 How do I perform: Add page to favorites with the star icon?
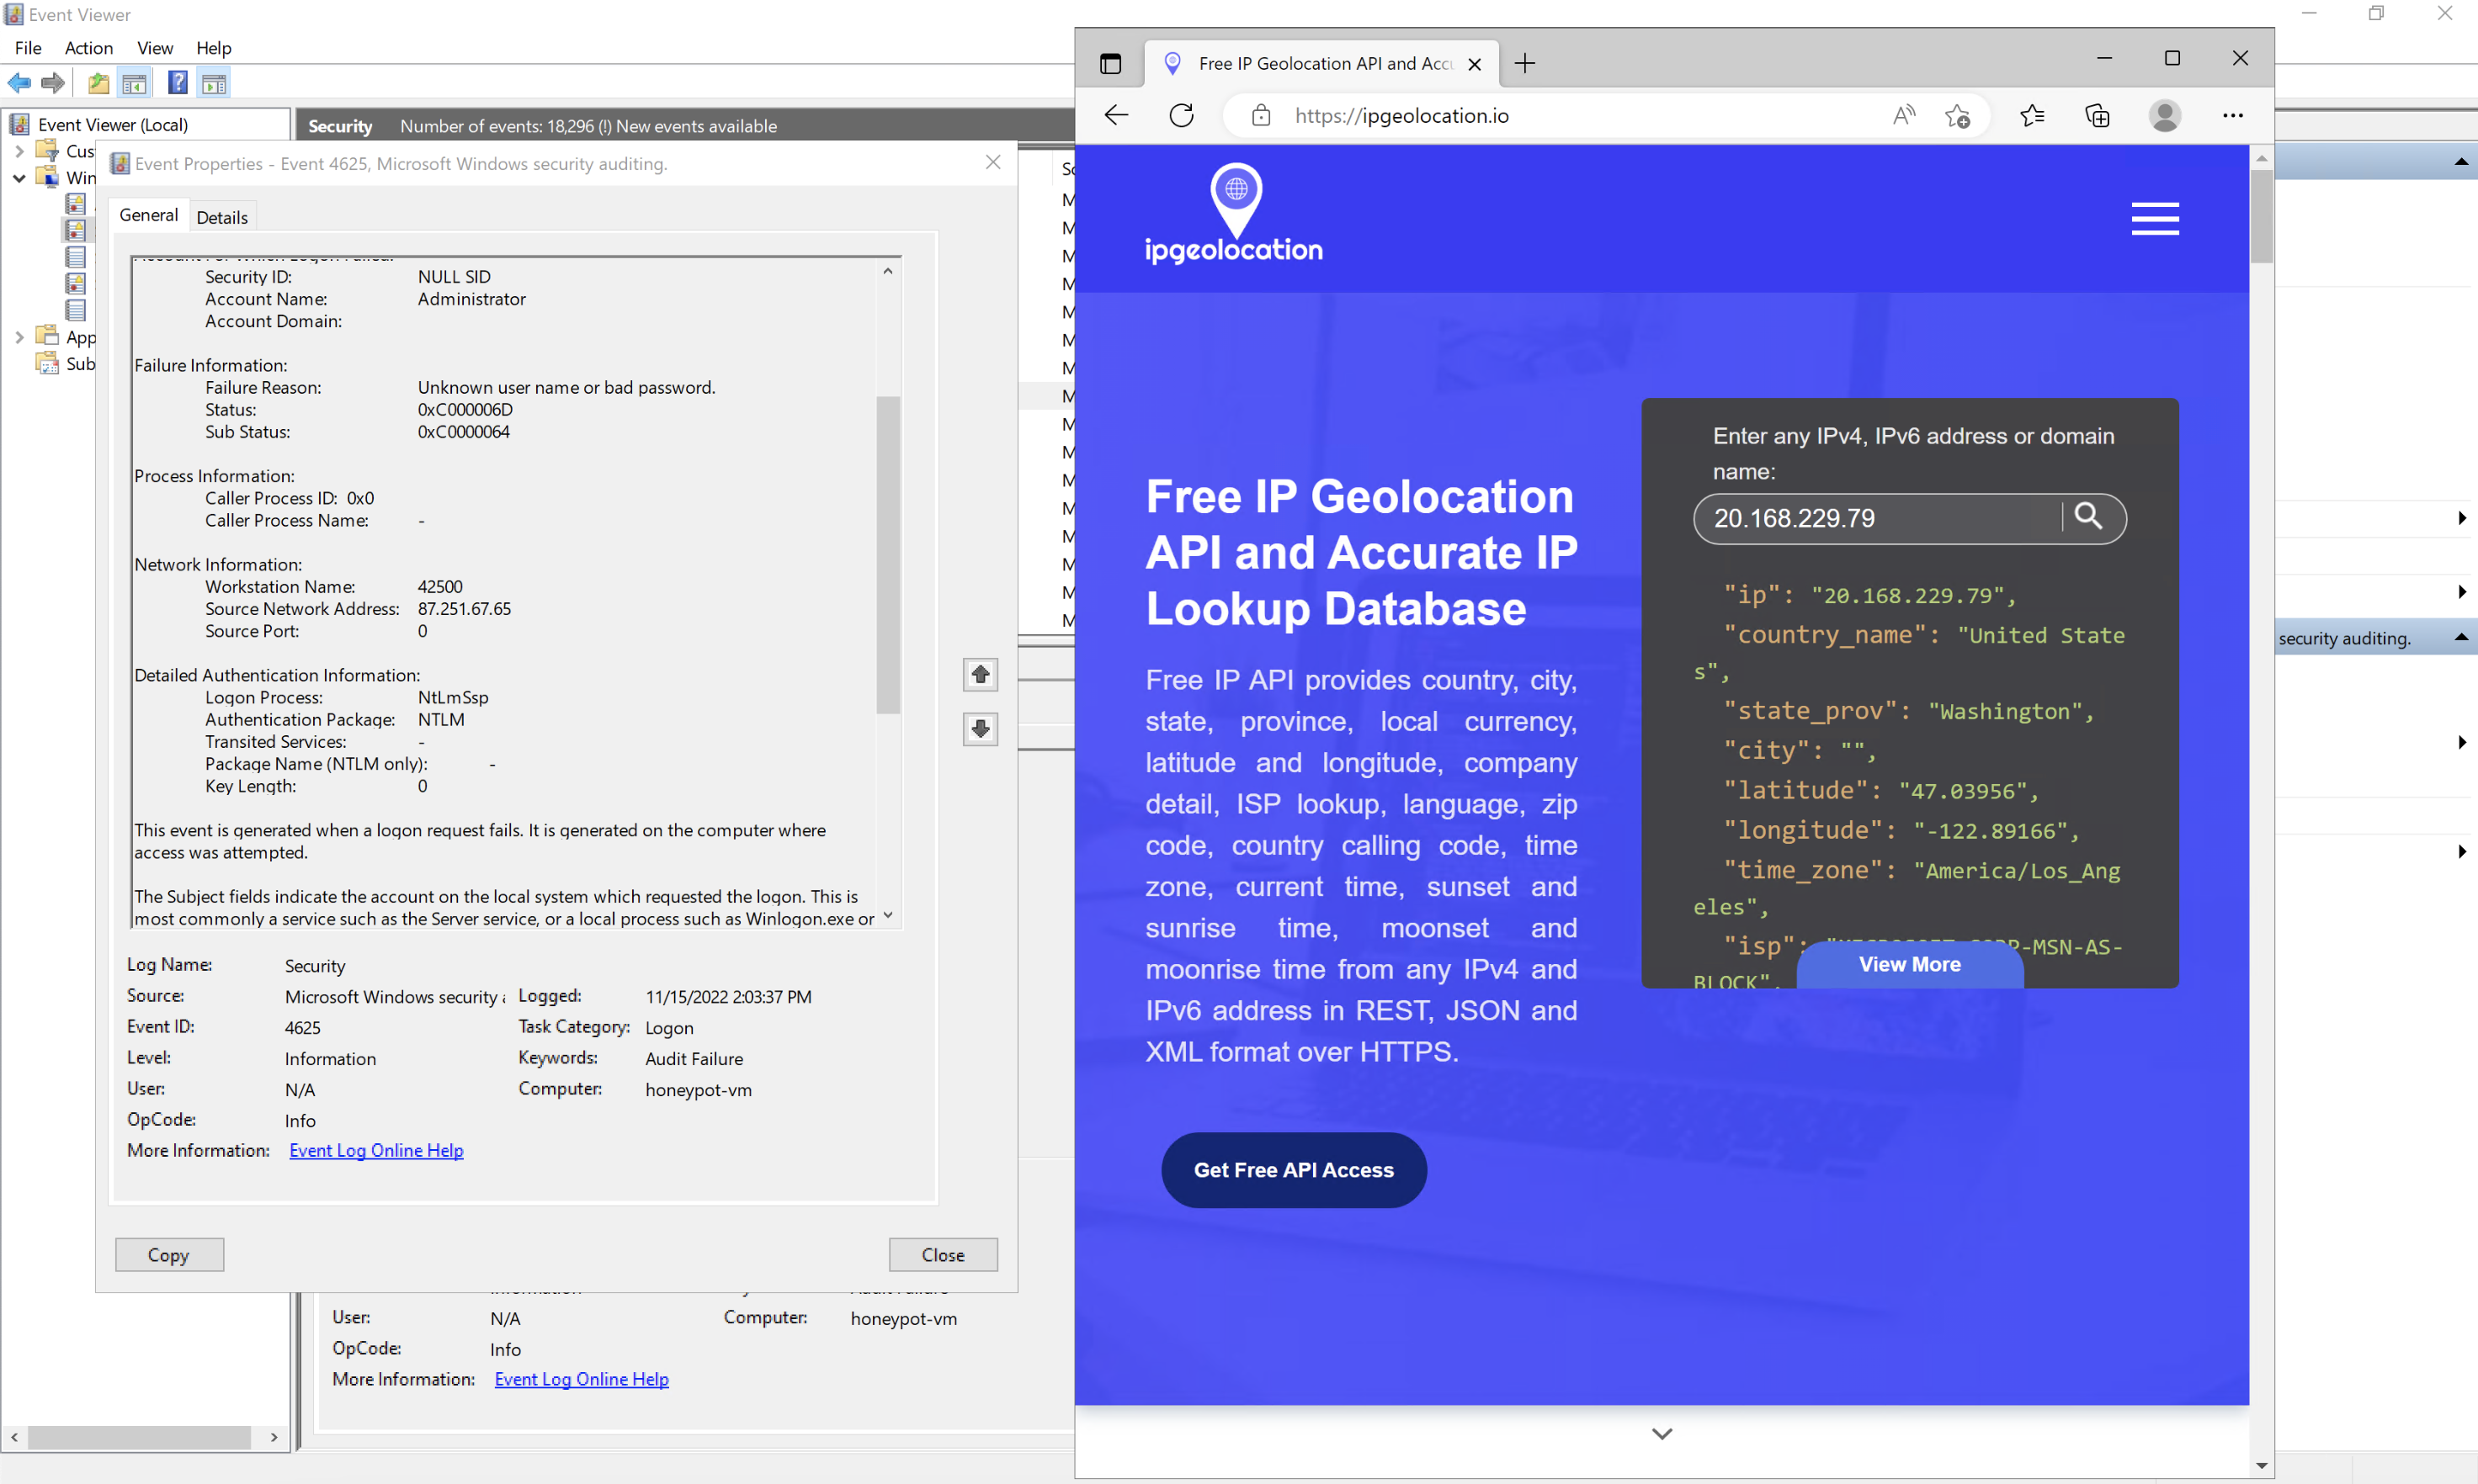(1959, 115)
